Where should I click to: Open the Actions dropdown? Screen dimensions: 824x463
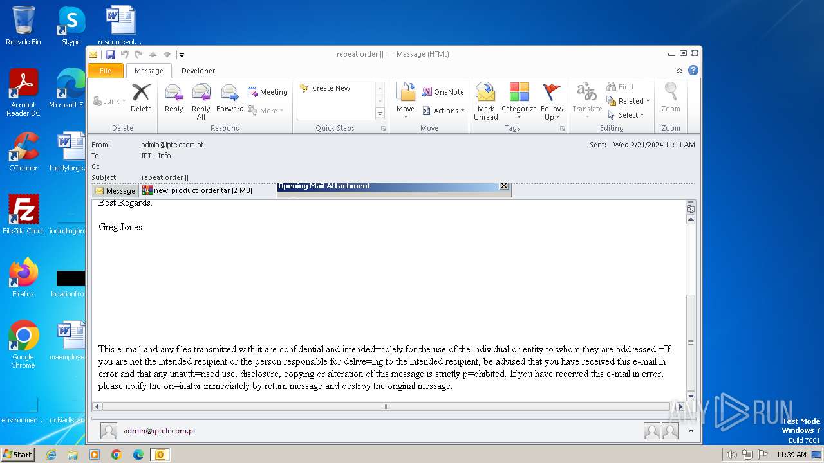point(443,111)
